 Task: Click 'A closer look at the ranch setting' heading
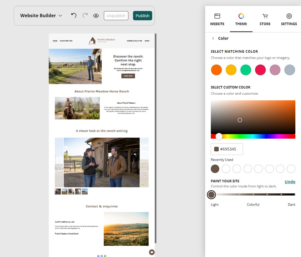(x=102, y=131)
